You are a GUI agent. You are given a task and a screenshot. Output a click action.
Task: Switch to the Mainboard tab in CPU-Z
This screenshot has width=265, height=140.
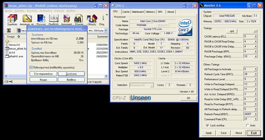coord(138,12)
